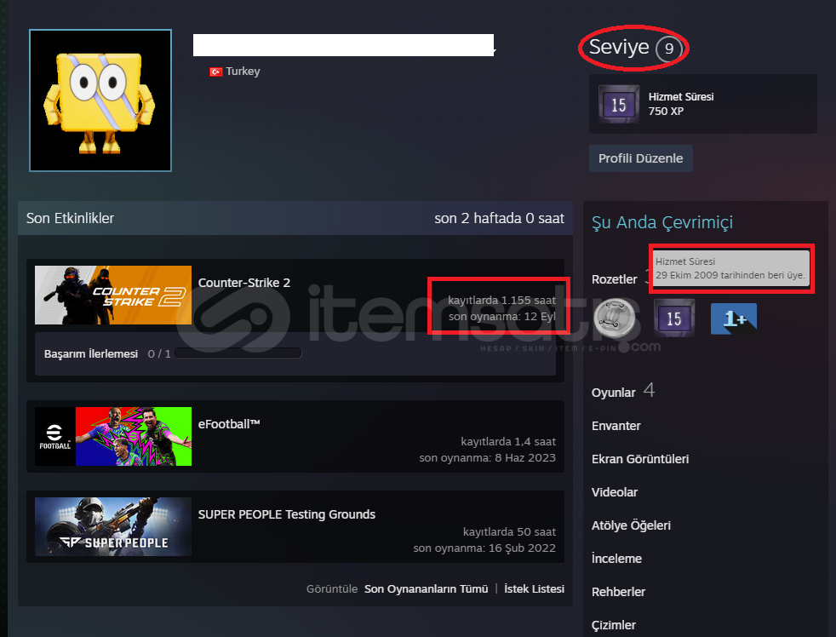This screenshot has width=836, height=637.
Task: Click 'kayıtlarda 50 saat' playtime text
Action: click(x=509, y=532)
